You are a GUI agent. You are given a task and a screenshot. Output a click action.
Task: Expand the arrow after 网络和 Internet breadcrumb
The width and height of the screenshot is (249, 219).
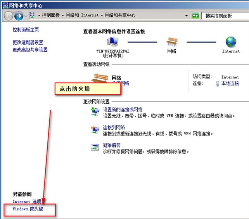pos(102,16)
